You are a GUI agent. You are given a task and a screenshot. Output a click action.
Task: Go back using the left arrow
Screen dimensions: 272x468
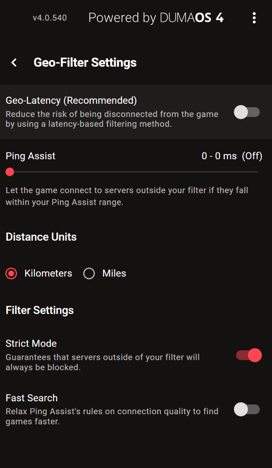click(x=14, y=62)
